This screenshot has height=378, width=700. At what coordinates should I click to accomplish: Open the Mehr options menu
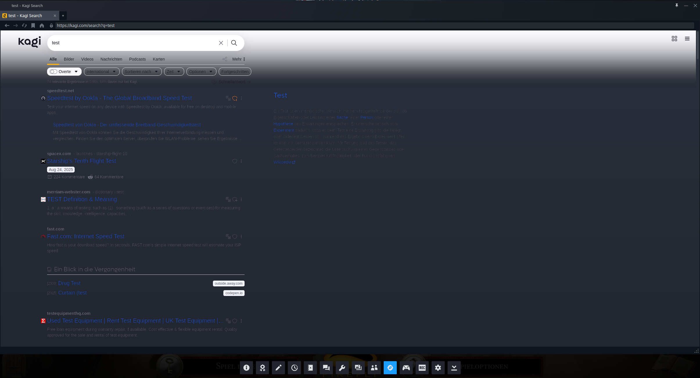click(x=238, y=59)
